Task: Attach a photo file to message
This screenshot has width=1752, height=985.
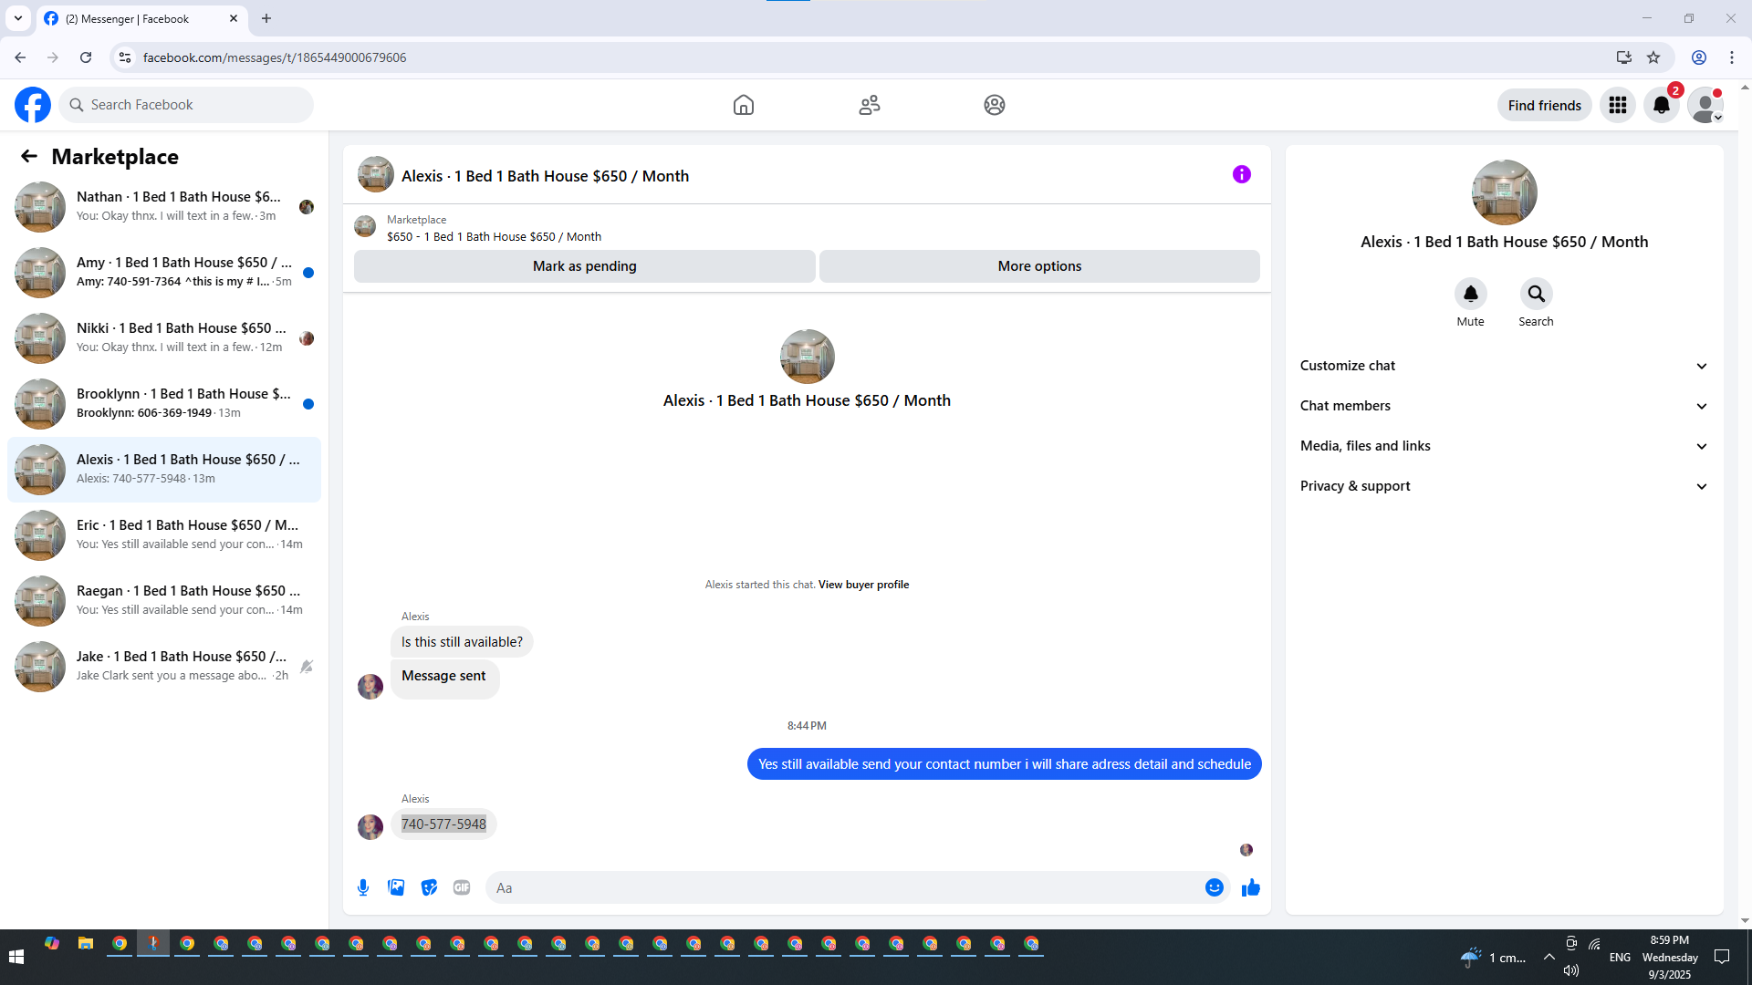Action: (x=396, y=887)
